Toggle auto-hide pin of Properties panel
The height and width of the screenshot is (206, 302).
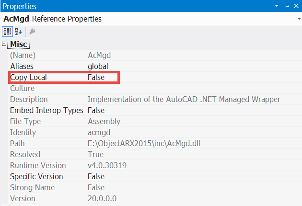coord(286,6)
